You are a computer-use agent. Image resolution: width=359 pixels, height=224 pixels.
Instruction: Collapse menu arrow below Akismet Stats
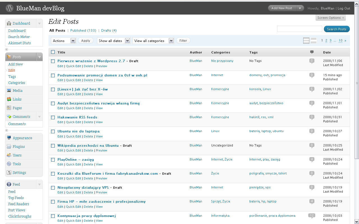pos(7,49)
